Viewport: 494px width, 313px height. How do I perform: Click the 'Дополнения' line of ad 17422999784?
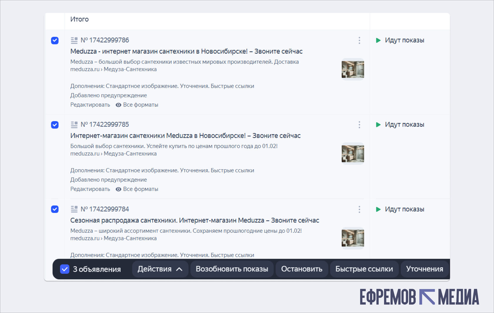pos(162,255)
